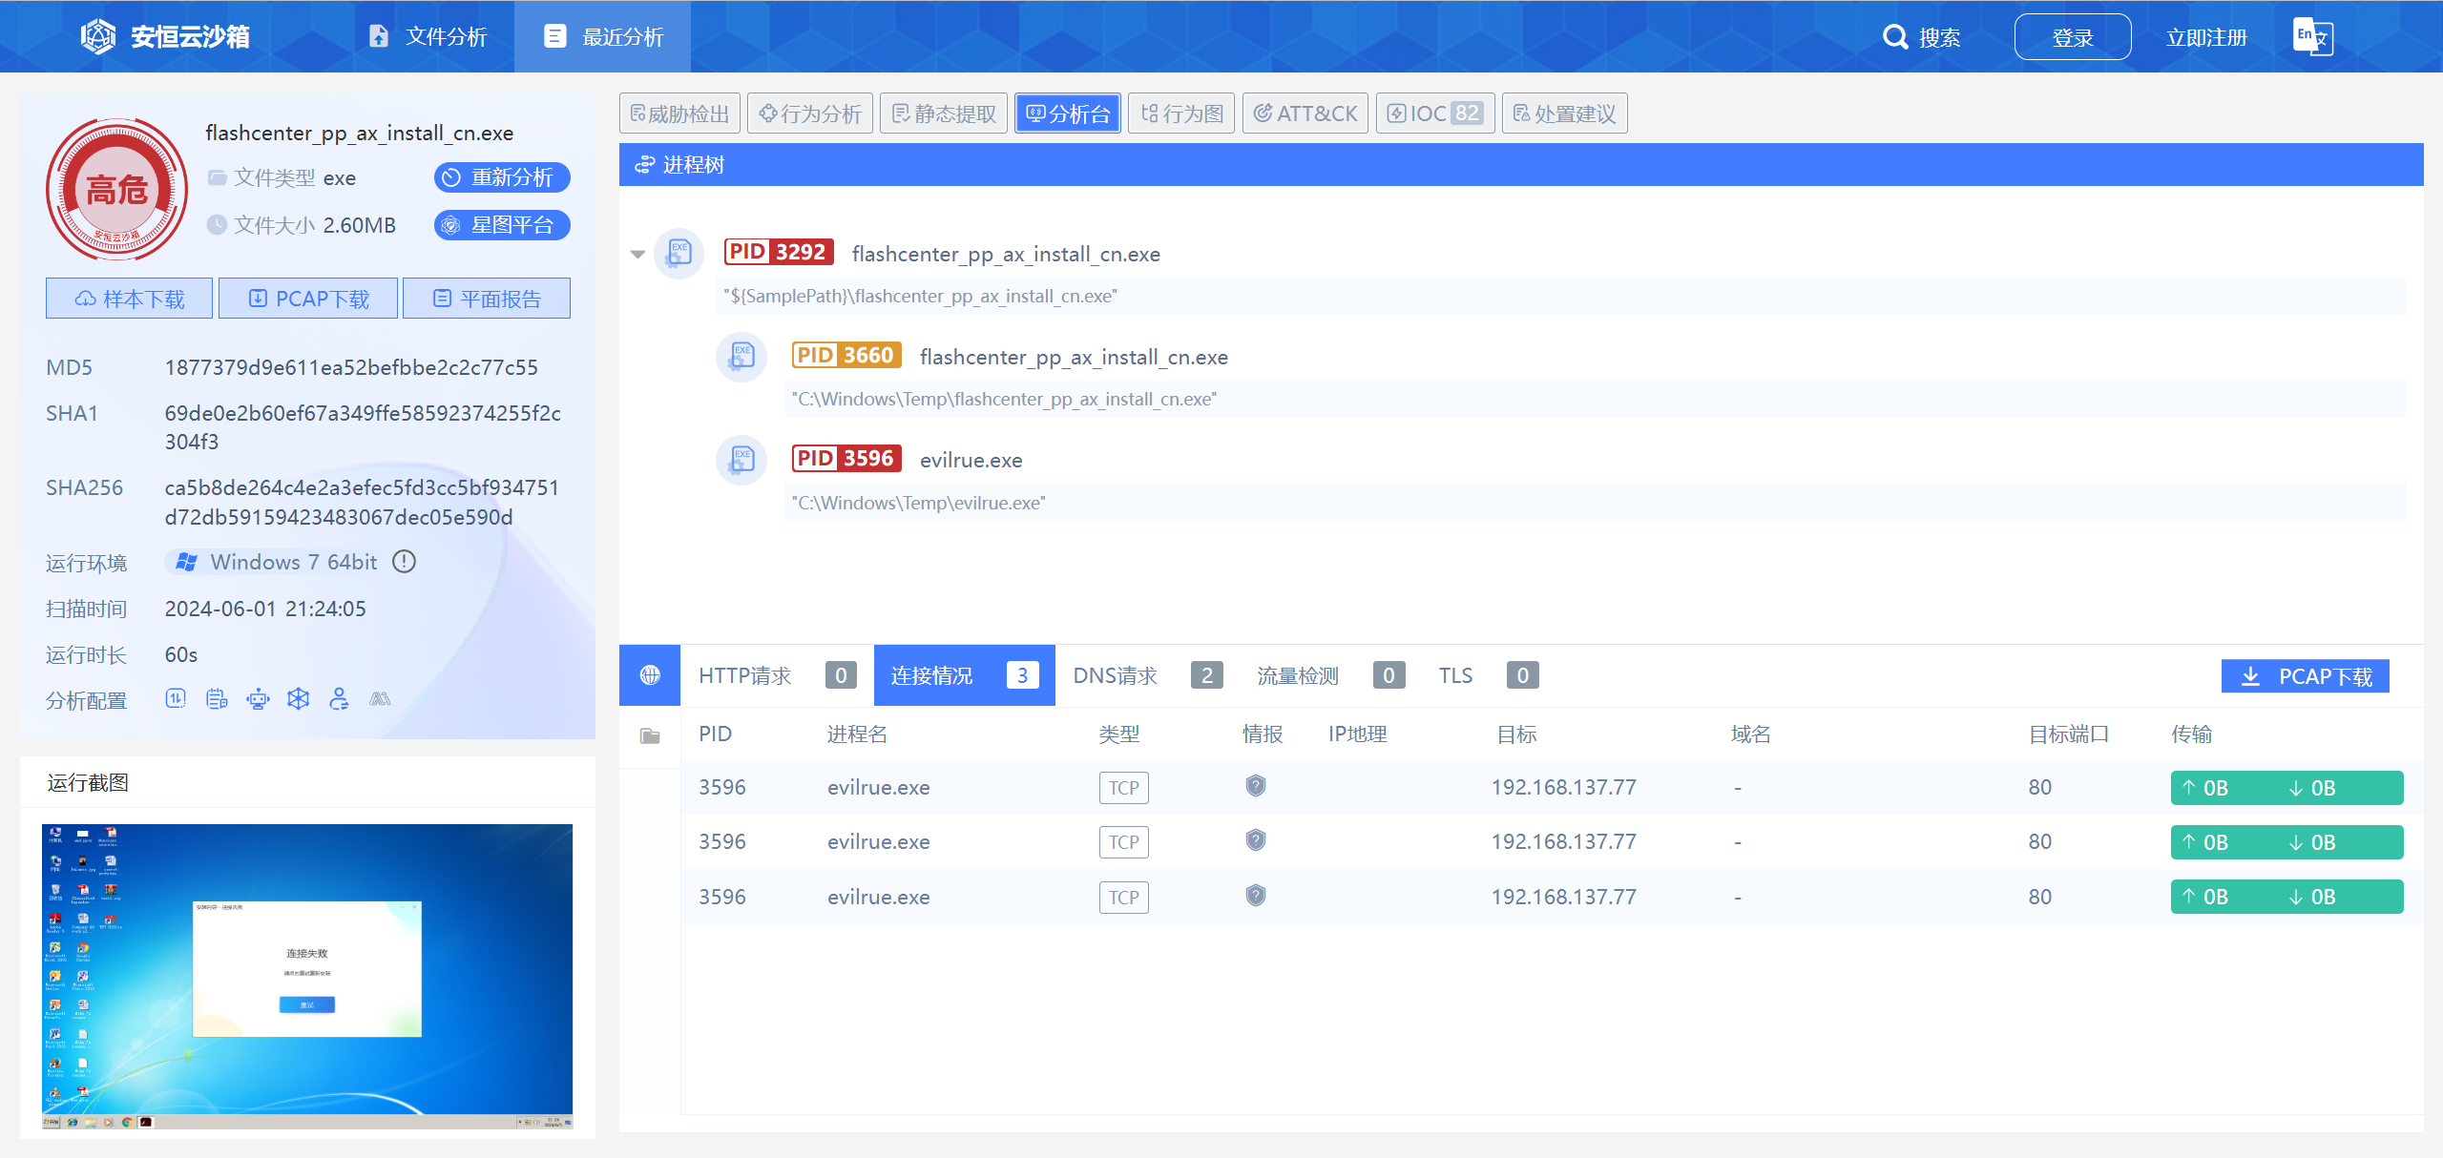The width and height of the screenshot is (2443, 1158).
Task: Click the search magnifier icon
Action: (x=1894, y=37)
